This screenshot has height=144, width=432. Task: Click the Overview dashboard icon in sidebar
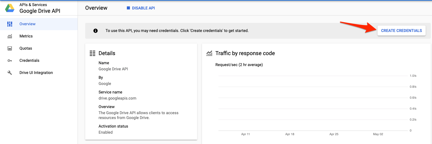10,24
